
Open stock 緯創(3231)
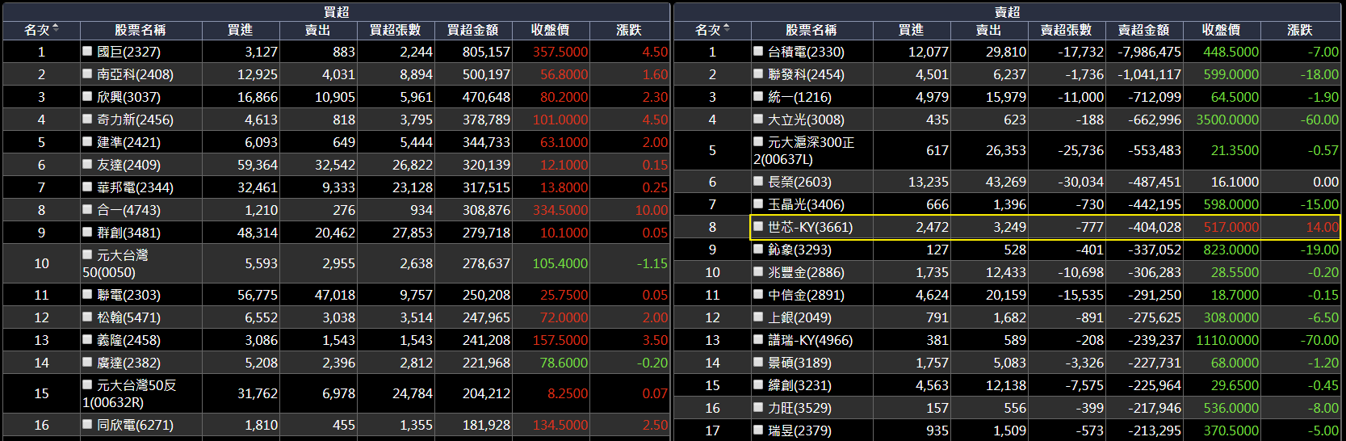[799, 385]
